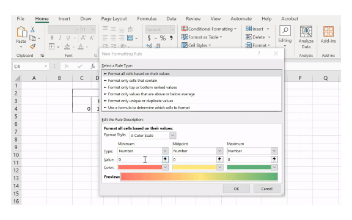This screenshot has height=220, width=352.
Task: Select 'Format only unique or duplicate values'
Action: (192, 101)
